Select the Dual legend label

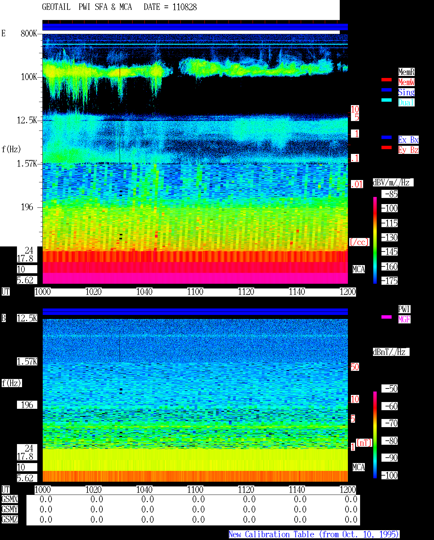[x=406, y=102]
